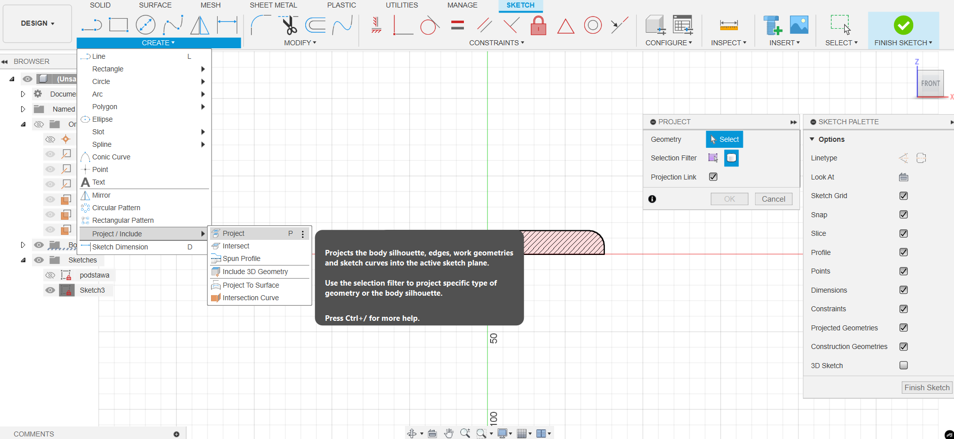The height and width of the screenshot is (439, 954).
Task: Toggle visibility of the podstawa sketch
Action: coord(50,275)
